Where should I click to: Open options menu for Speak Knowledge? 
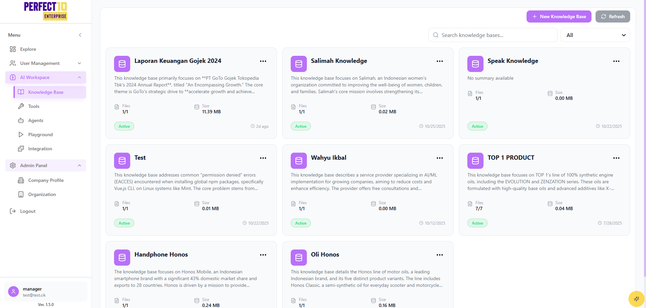click(616, 61)
